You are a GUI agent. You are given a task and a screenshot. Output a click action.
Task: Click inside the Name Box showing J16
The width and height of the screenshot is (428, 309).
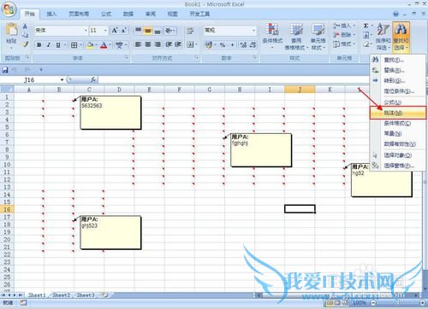(x=30, y=80)
